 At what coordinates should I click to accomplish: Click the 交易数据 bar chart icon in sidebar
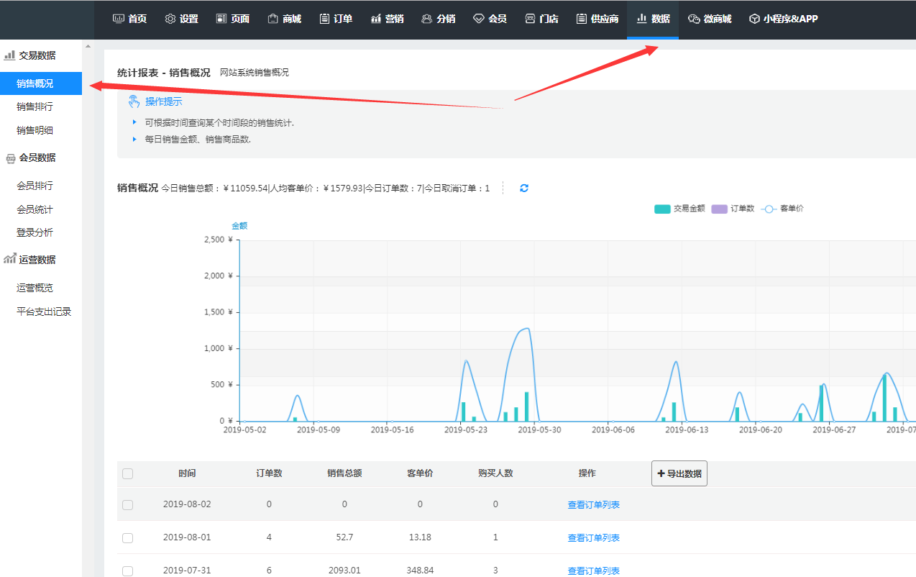(9, 55)
